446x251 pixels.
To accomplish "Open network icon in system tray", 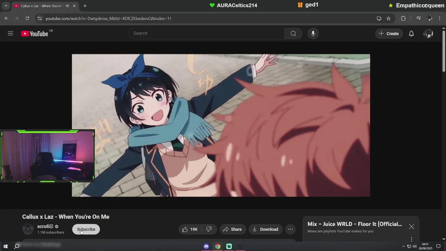I will (409, 246).
